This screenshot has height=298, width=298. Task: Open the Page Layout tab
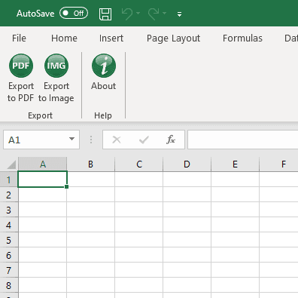pos(173,38)
